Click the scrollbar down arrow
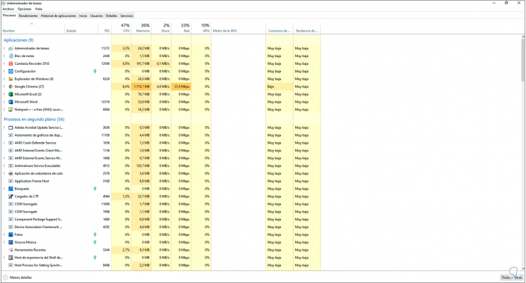The image size is (526, 283). pyautogui.click(x=523, y=268)
